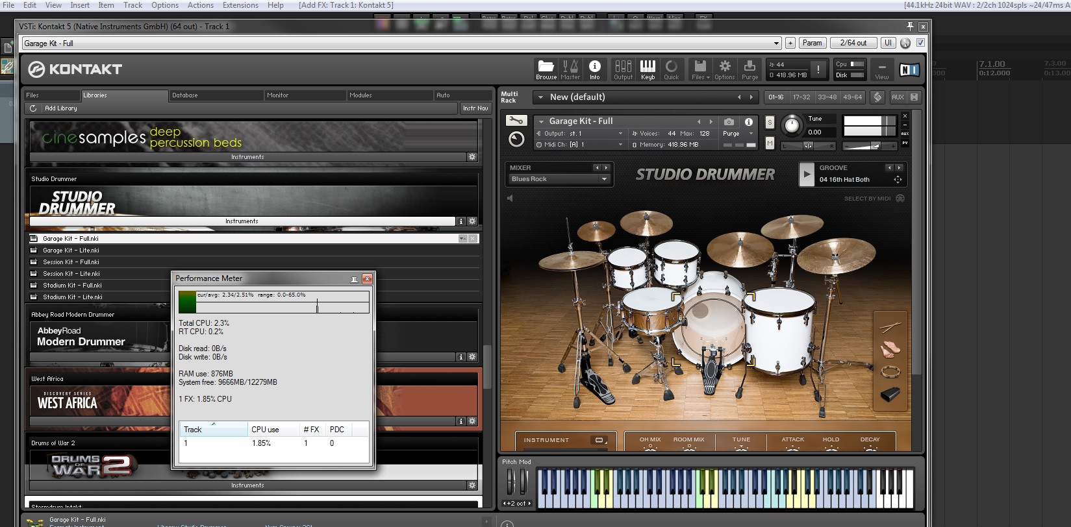The width and height of the screenshot is (1071, 527).
Task: Click the Files disk icon
Action: [700, 69]
